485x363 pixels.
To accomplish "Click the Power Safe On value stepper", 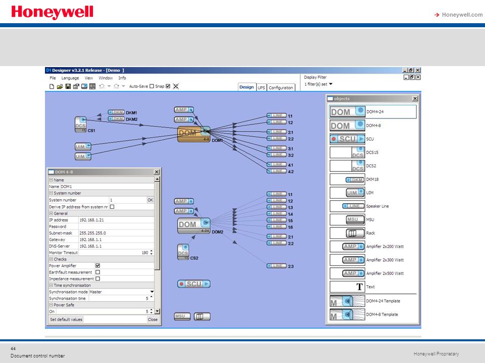I will click(x=151, y=312).
